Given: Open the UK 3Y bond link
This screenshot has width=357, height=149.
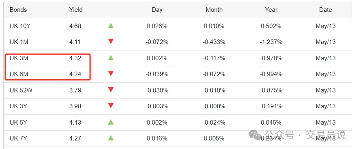Looking at the screenshot, I should coord(18,106).
